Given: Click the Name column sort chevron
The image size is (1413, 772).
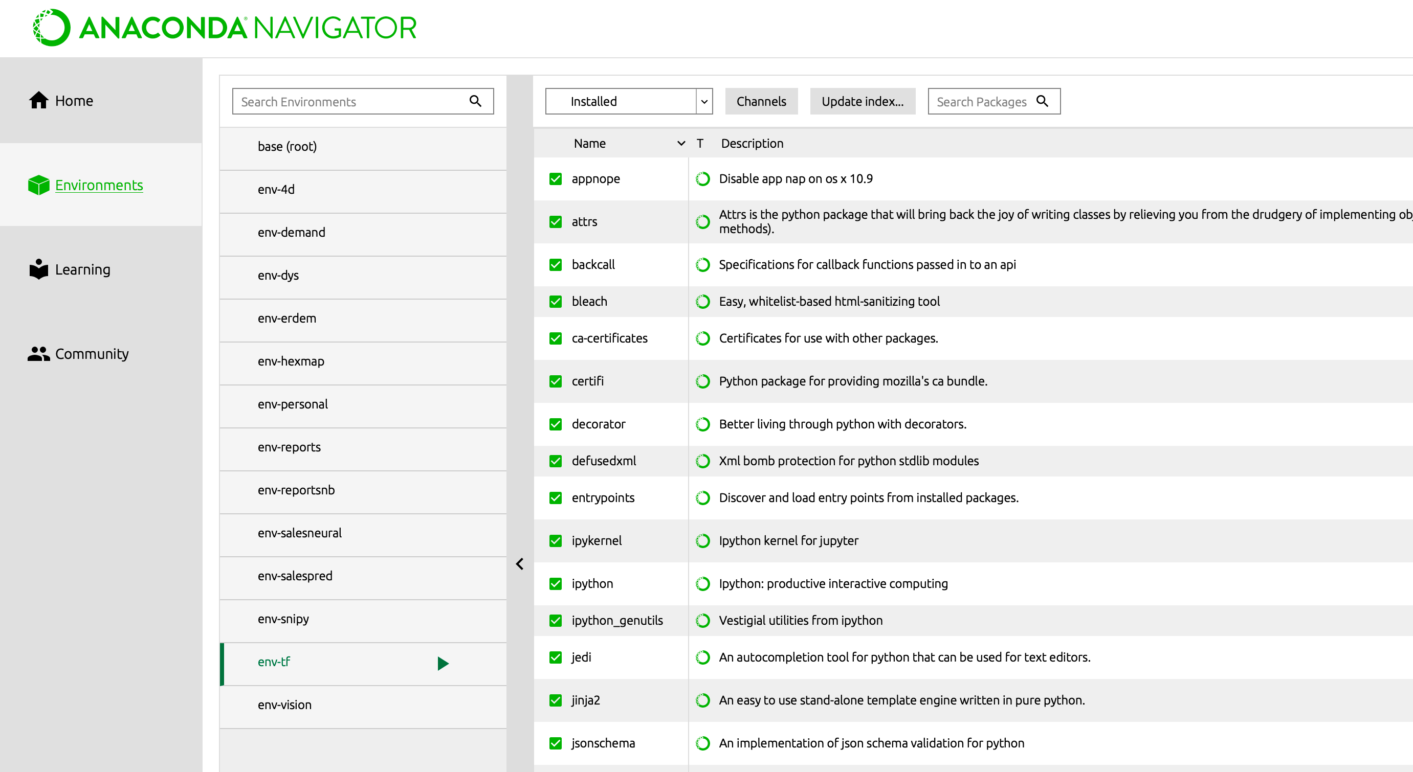Looking at the screenshot, I should tap(681, 143).
